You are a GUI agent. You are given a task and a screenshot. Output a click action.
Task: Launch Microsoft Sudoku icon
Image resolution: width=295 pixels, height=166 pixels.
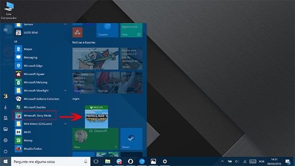pos(18,107)
